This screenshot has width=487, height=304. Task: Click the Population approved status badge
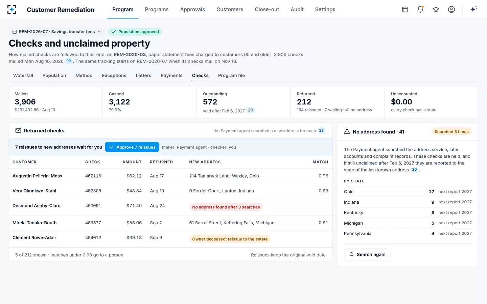[135, 32]
